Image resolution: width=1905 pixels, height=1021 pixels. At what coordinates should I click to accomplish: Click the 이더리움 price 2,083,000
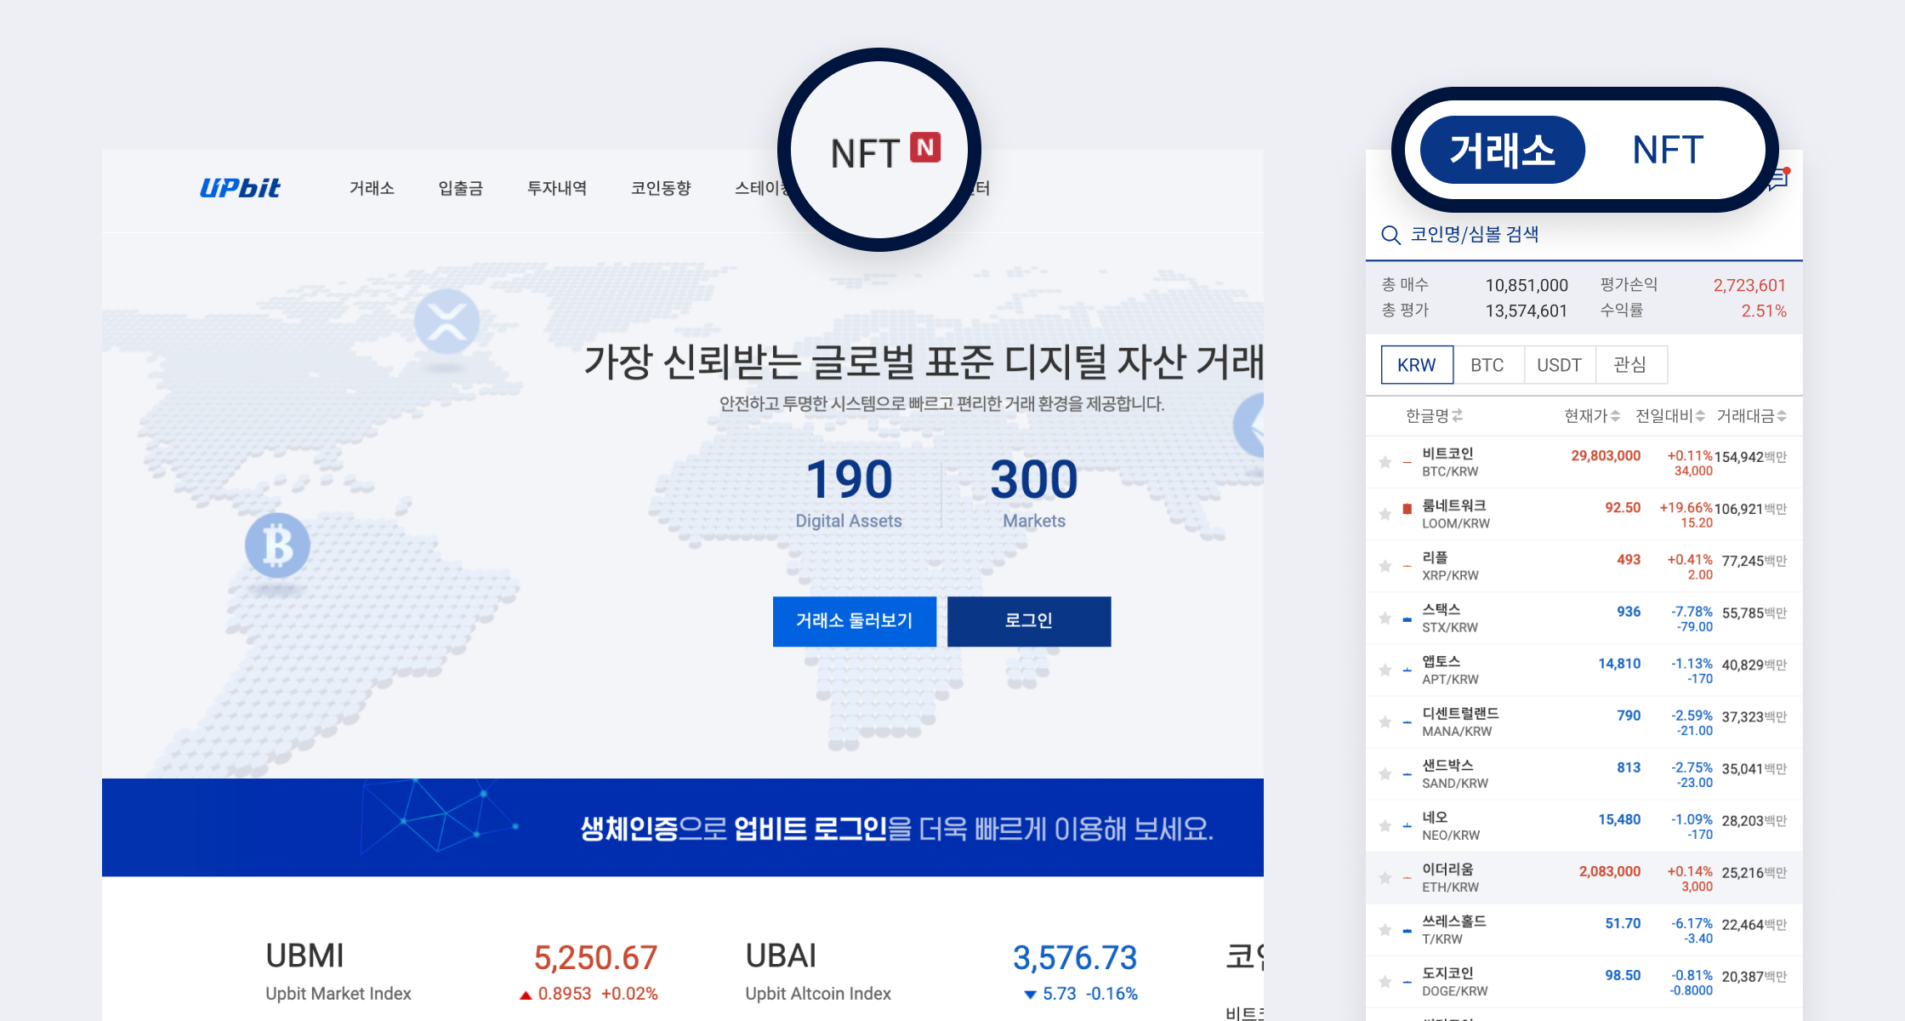tap(1610, 871)
